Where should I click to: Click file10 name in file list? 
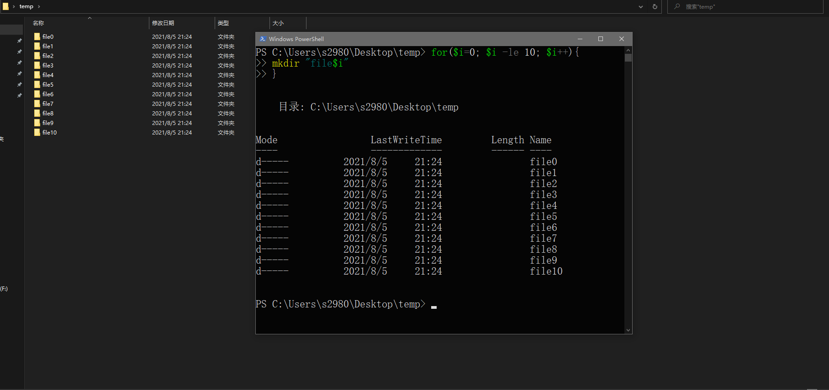[x=50, y=132]
